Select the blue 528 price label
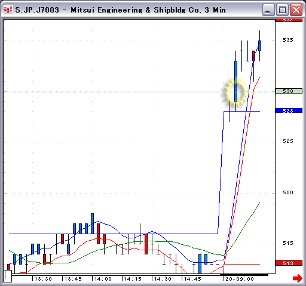This screenshot has width=306, height=286. tap(289, 110)
